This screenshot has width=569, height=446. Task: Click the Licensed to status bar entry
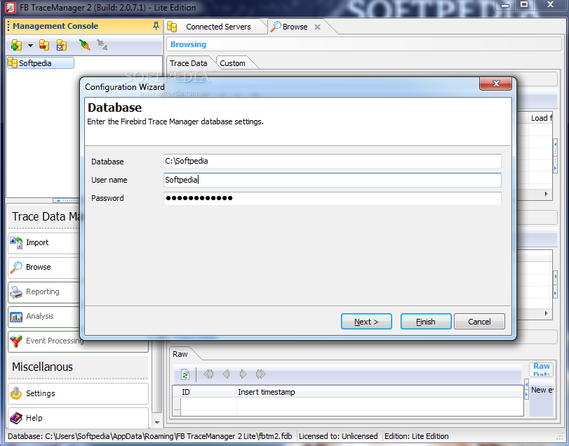click(338, 436)
